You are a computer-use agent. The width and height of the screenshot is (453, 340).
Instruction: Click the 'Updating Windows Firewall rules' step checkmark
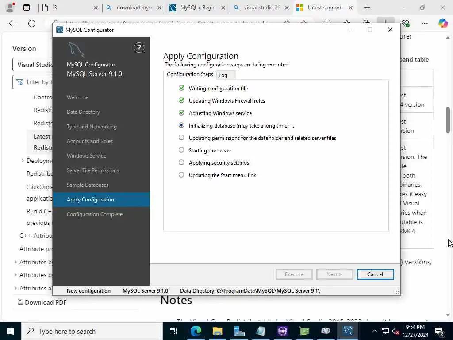click(181, 100)
